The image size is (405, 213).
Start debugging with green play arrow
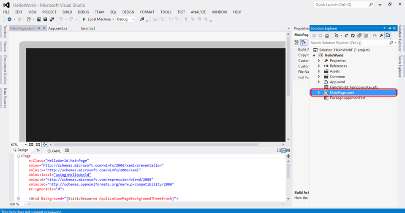[84, 19]
